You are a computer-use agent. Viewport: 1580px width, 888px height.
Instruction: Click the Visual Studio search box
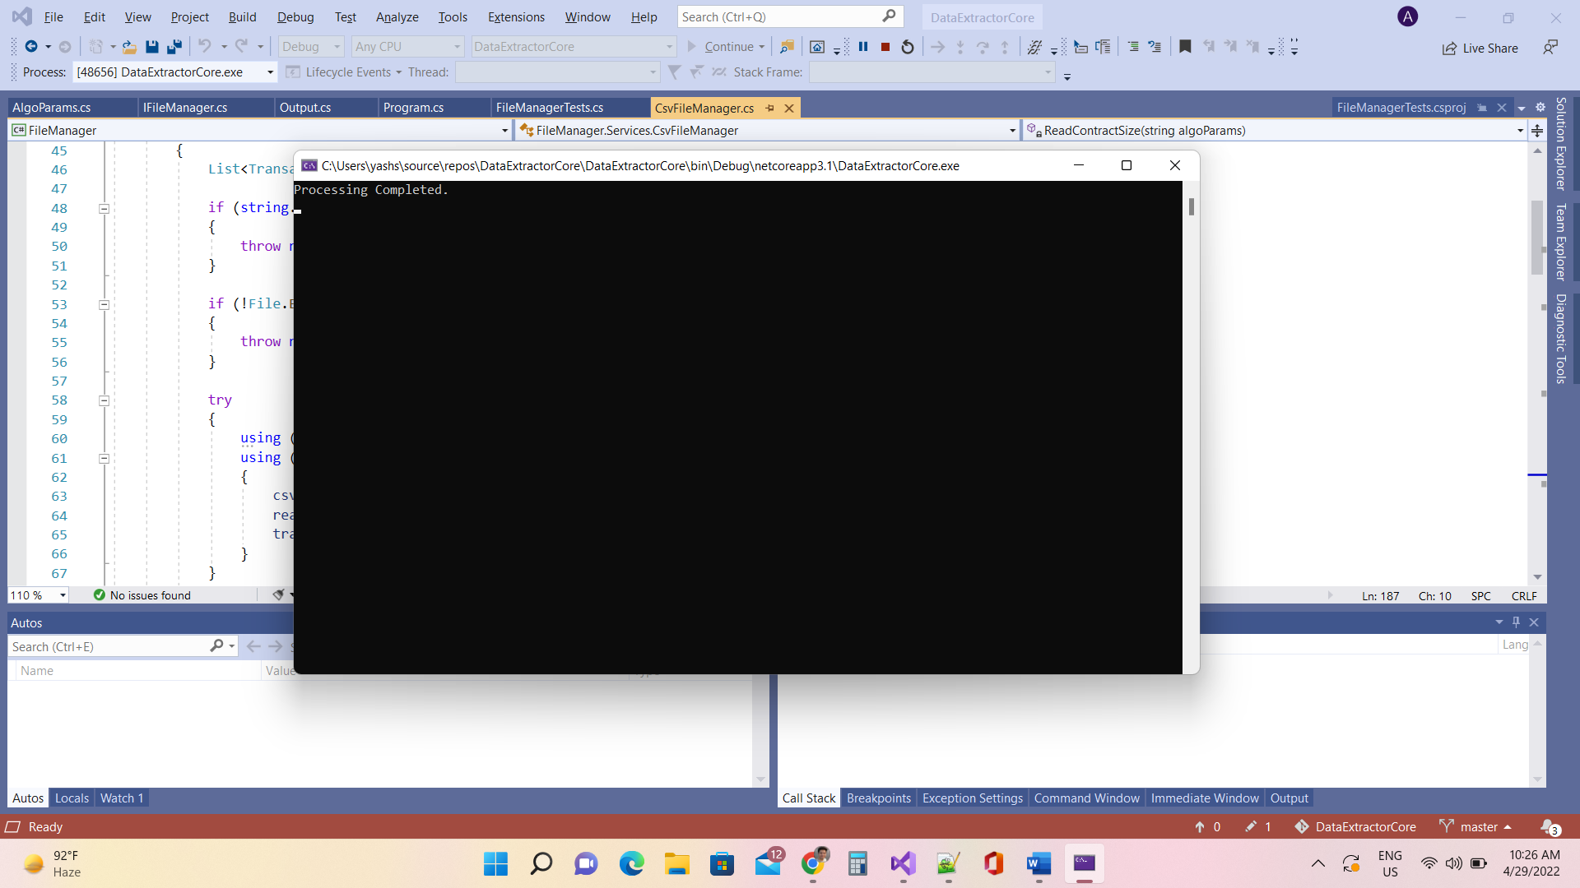[788, 16]
